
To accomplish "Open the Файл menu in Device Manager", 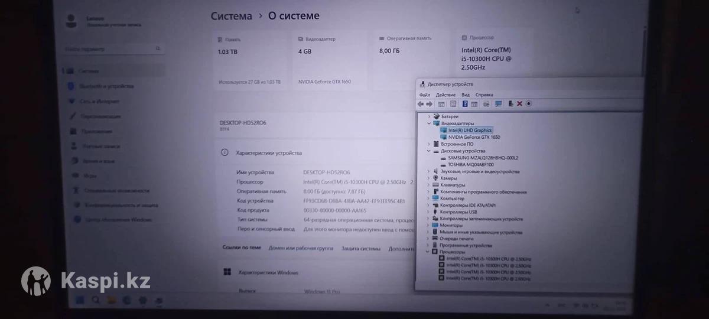I will coord(424,95).
